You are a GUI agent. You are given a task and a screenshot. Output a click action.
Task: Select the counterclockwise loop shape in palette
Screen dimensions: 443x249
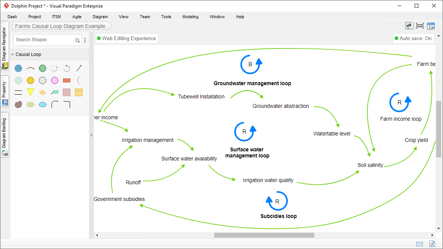pos(67,68)
